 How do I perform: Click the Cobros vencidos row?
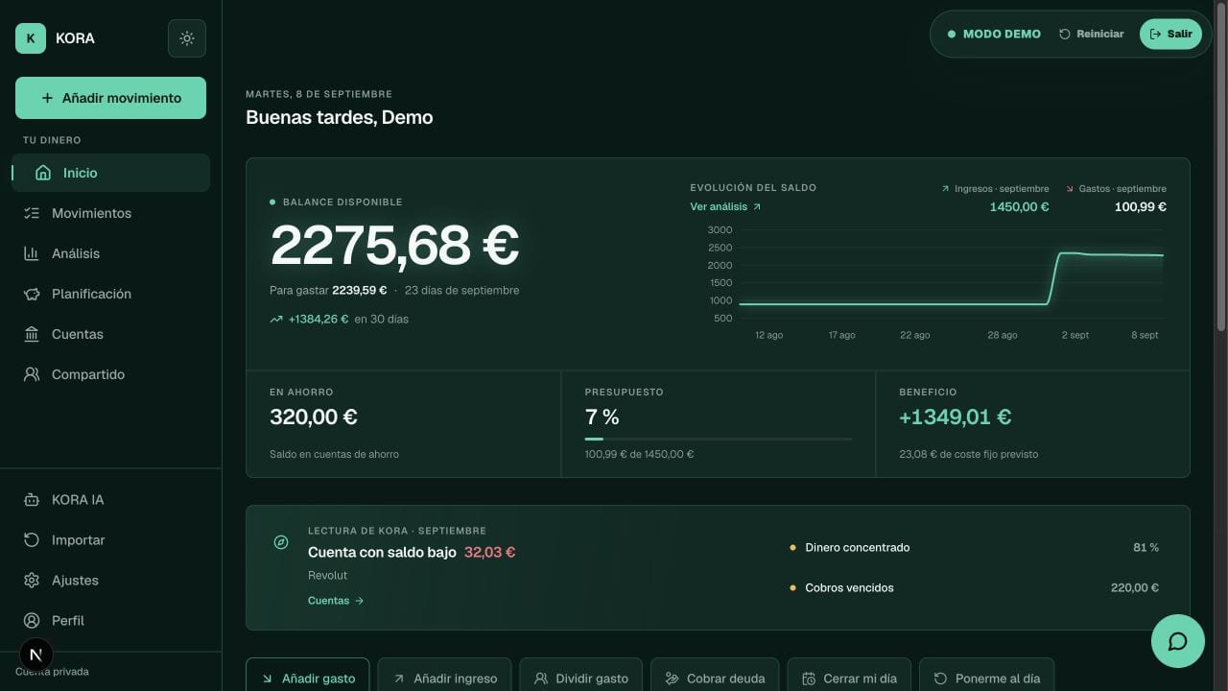[974, 587]
